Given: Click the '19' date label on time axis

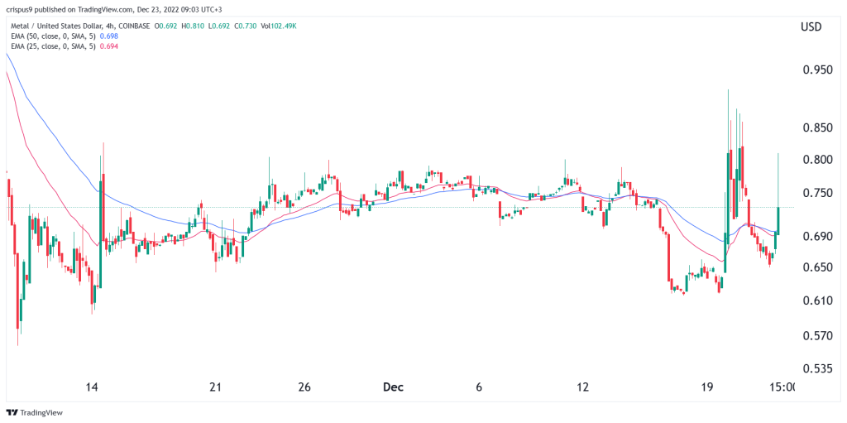Looking at the screenshot, I should coord(706,387).
